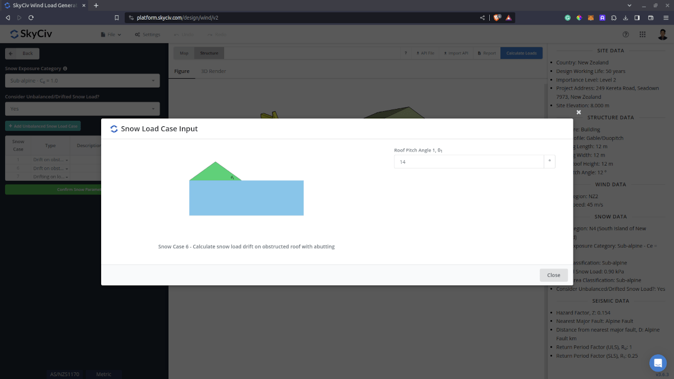Open the Brave wallet icon

point(651,17)
